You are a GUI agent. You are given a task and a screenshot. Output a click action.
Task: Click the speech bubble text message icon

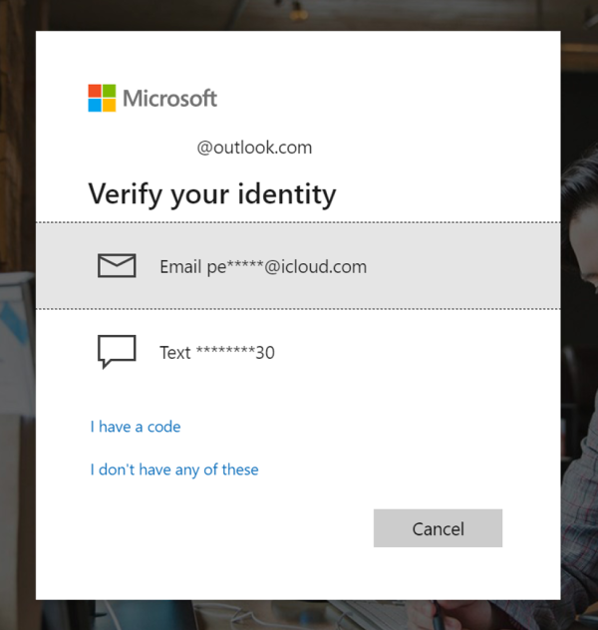(x=117, y=352)
